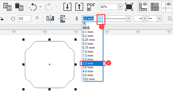Click the Redo arrow icon
The image size is (173, 109).
click(x=49, y=7)
